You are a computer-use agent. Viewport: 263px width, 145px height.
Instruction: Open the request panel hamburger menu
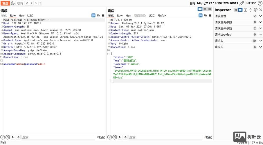103,15
